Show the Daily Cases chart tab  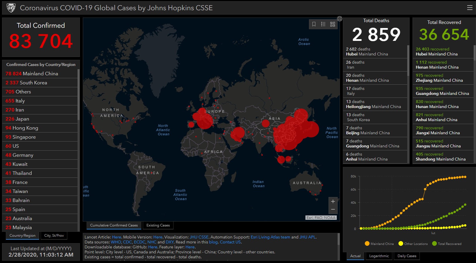click(407, 256)
